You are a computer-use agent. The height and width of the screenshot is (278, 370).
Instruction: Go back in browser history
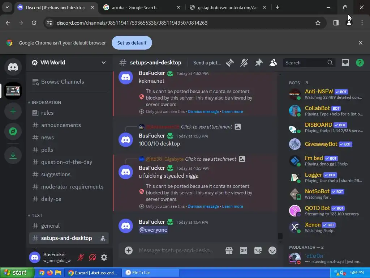[x=8, y=23]
